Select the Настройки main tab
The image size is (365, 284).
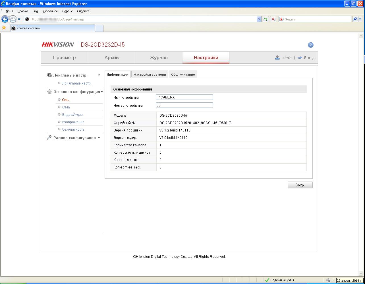tap(206, 57)
